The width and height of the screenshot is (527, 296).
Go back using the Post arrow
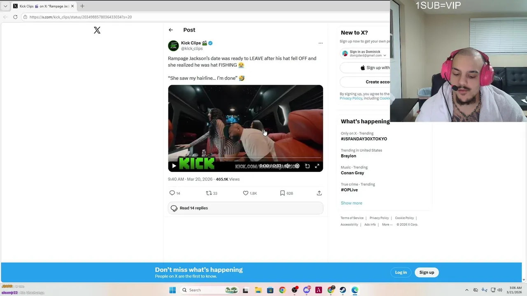coord(171,30)
